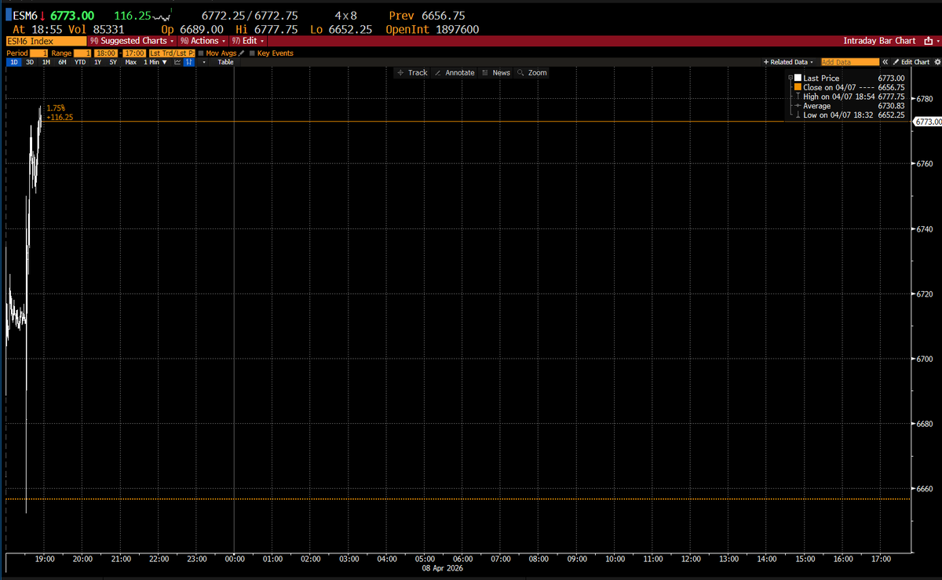This screenshot has height=580, width=942.
Task: Click the 17:00 end time field
Action: point(134,53)
